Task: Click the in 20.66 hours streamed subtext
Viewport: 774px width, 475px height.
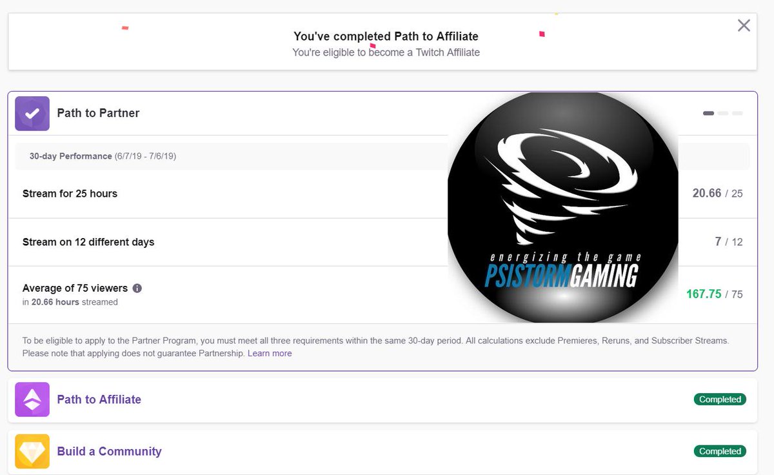Action: pyautogui.click(x=70, y=301)
